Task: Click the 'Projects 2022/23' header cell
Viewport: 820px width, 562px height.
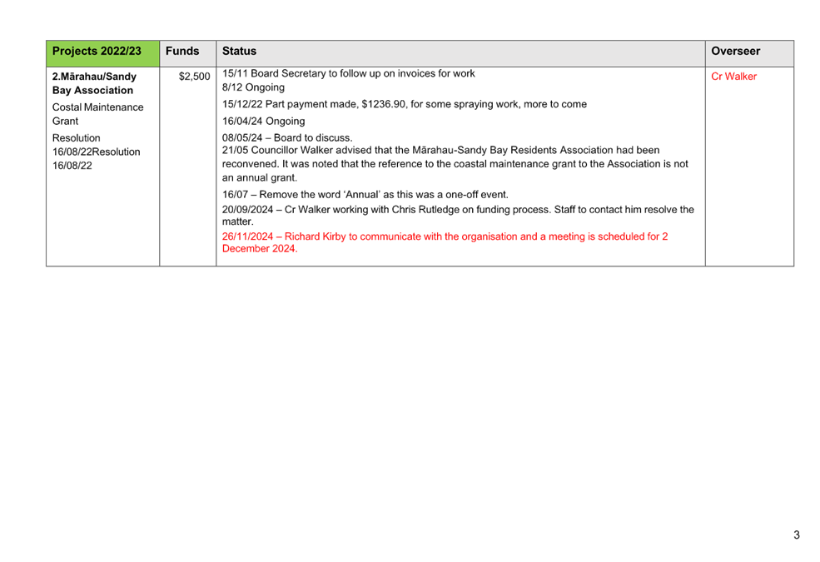Action: 102,53
